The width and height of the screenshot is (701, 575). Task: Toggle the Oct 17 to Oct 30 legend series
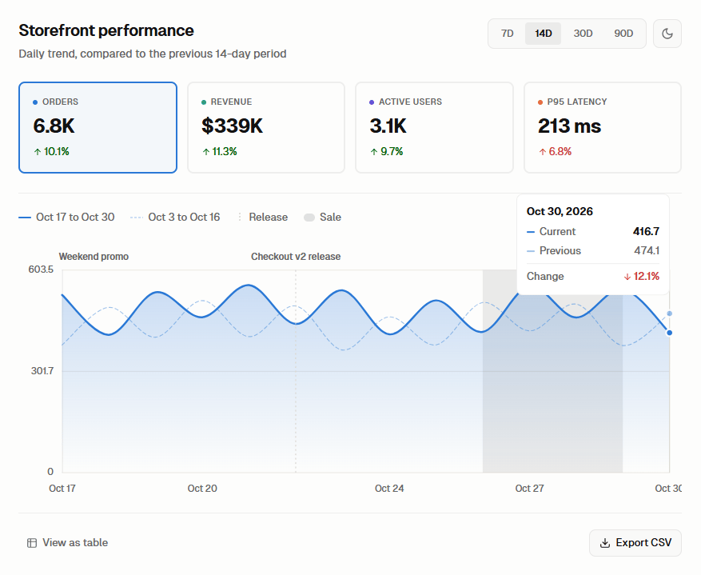tap(66, 218)
